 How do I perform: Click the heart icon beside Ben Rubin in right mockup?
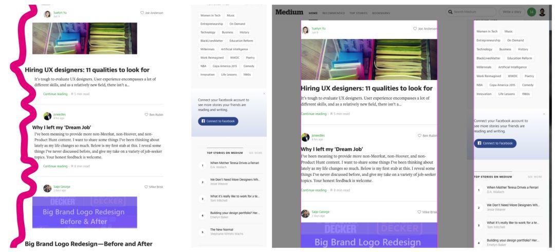pos(419,136)
